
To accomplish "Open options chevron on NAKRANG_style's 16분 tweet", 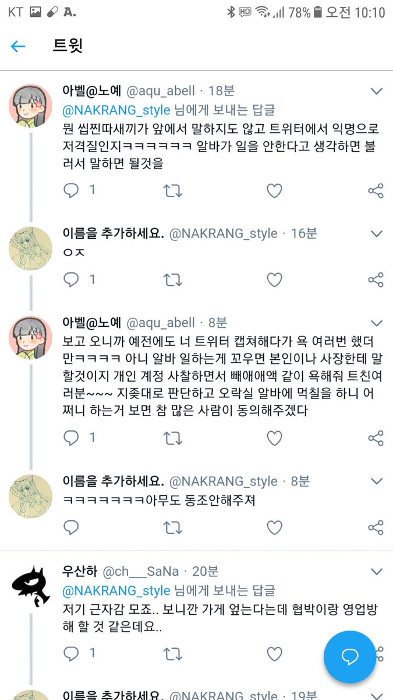I will pyautogui.click(x=377, y=234).
